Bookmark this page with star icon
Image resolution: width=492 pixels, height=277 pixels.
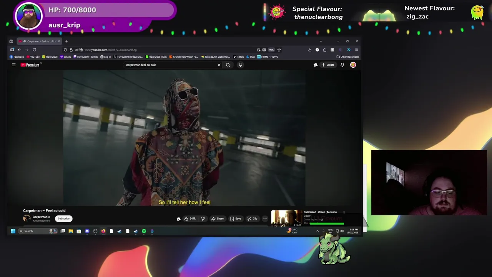279,50
